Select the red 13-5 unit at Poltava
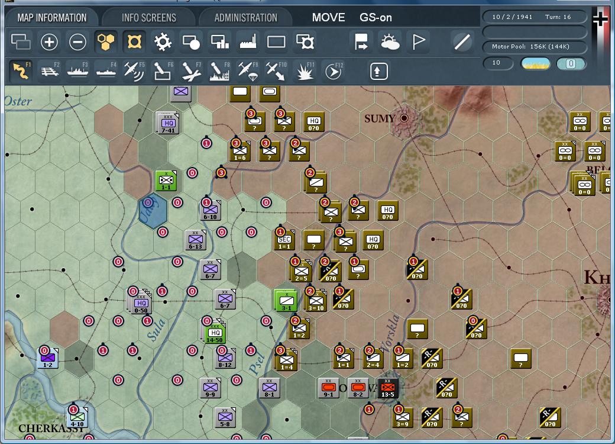Image resolution: width=615 pixels, height=444 pixels. coord(387,389)
